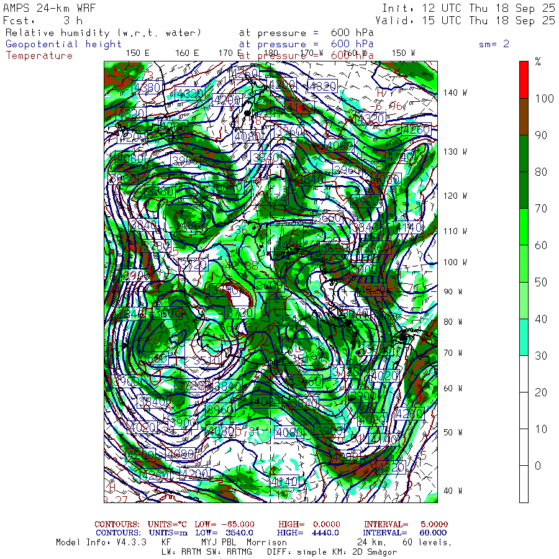Click the '70' color bar tick label
Image resolution: width=559 pixels, height=559 pixels.
point(541,209)
